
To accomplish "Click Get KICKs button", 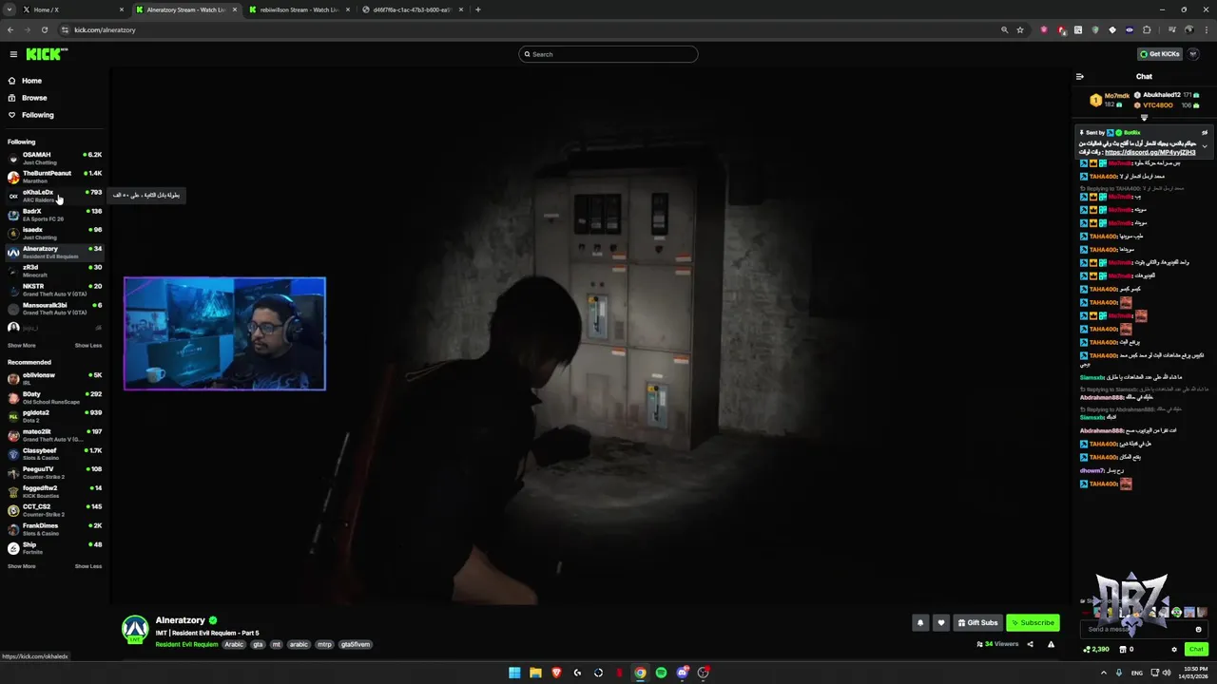I will point(1160,54).
